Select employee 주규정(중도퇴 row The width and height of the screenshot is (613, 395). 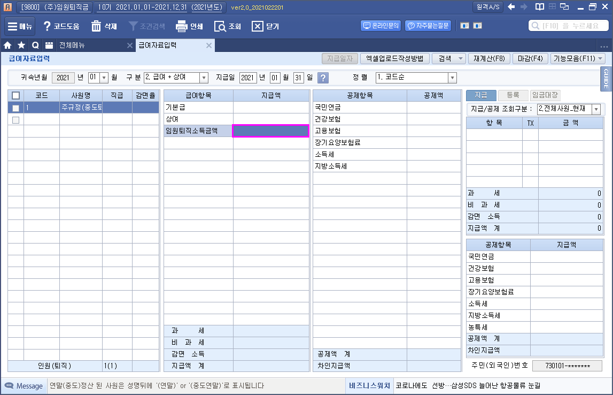coord(83,107)
